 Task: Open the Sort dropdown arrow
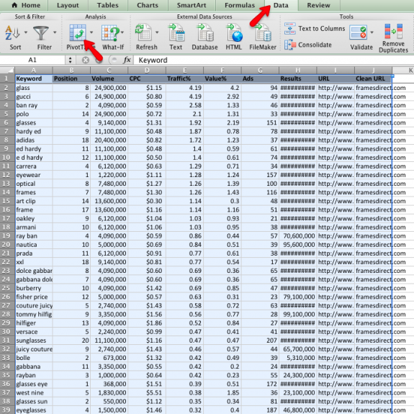pos(26,32)
